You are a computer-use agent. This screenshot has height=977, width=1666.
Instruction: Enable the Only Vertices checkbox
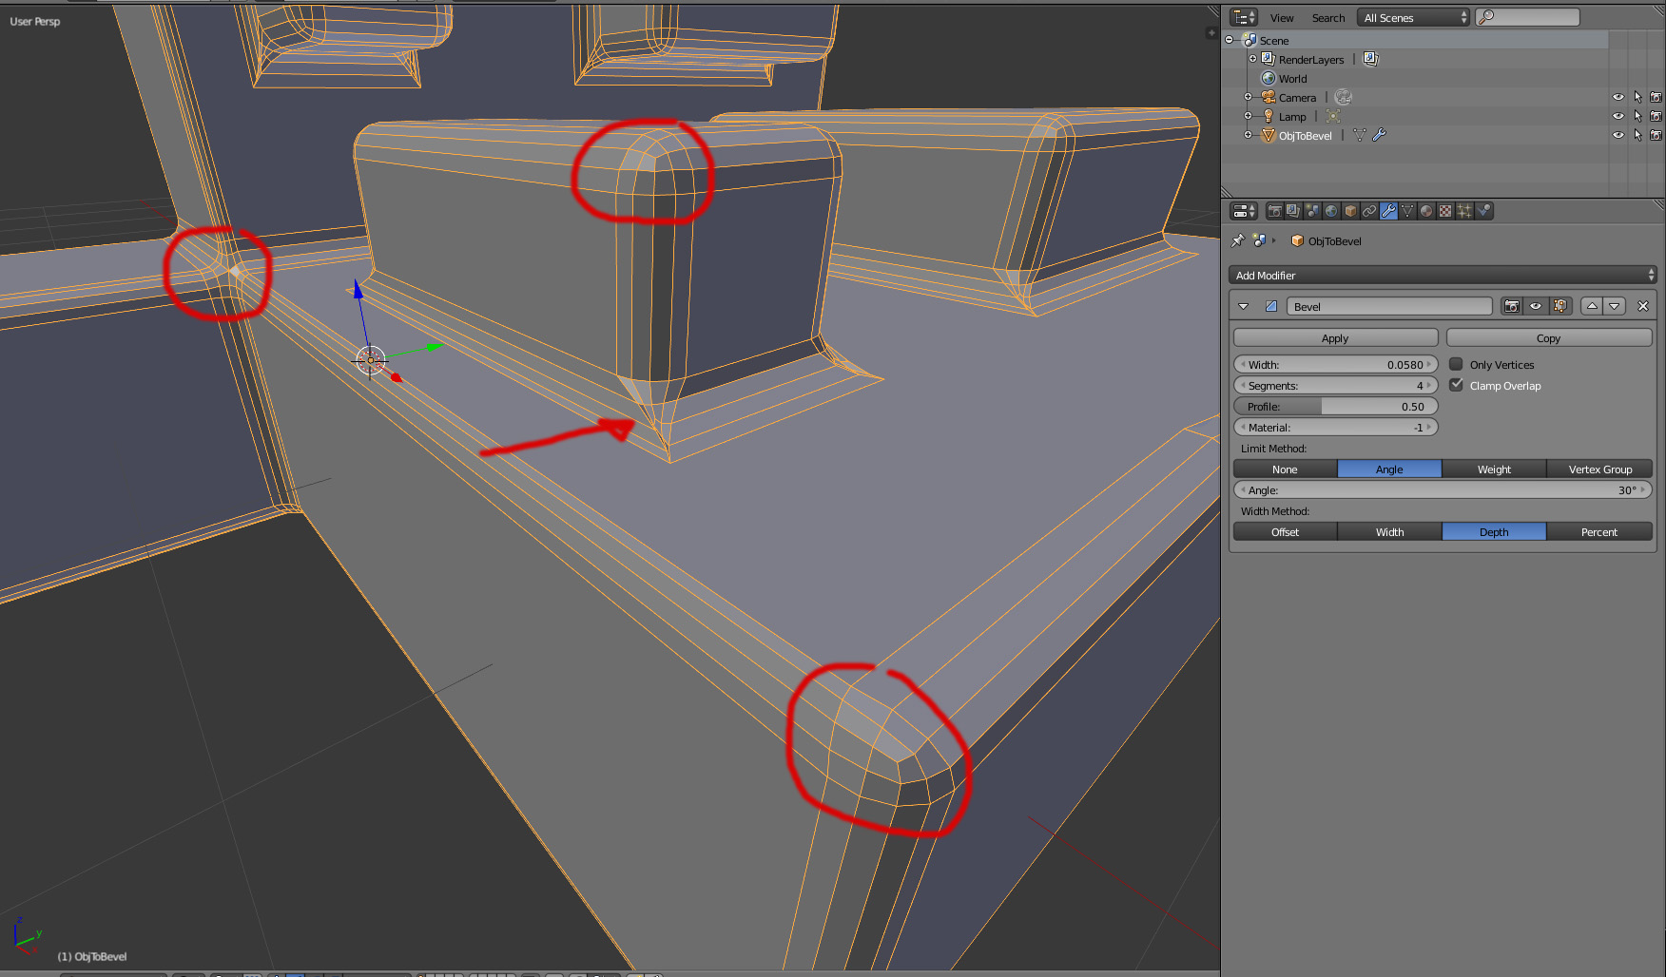(x=1456, y=364)
